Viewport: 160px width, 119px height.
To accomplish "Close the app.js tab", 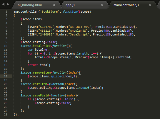I will click(x=102, y=5).
